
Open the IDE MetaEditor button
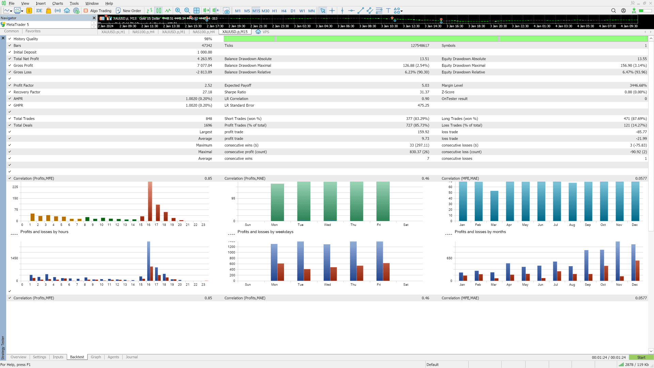pos(39,11)
